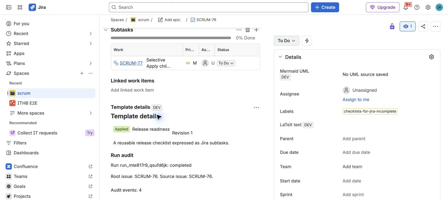
Task: Click Add epic in breadcrumb
Action: point(169,20)
